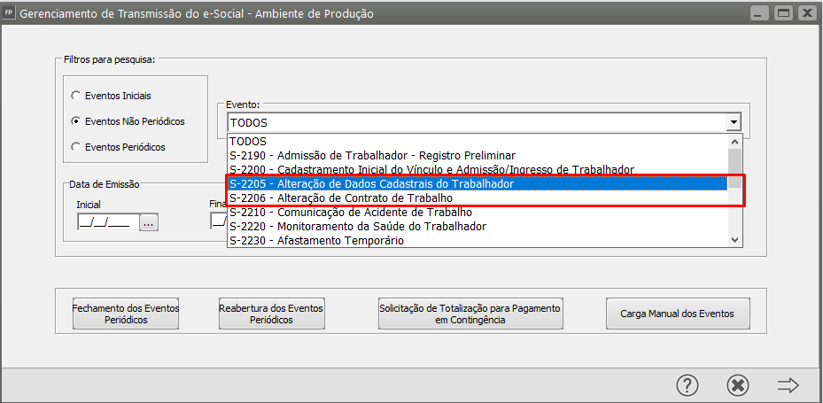Select Eventos Periódicos radio button
The height and width of the screenshot is (403, 823).
[x=76, y=147]
